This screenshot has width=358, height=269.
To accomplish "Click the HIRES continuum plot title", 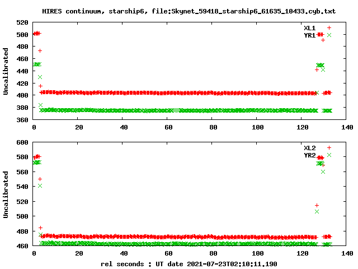I will tap(189, 11).
